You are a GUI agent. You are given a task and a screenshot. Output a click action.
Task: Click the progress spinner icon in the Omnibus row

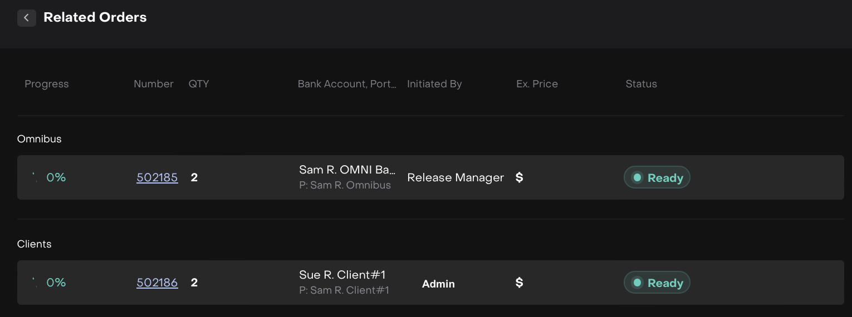(35, 177)
